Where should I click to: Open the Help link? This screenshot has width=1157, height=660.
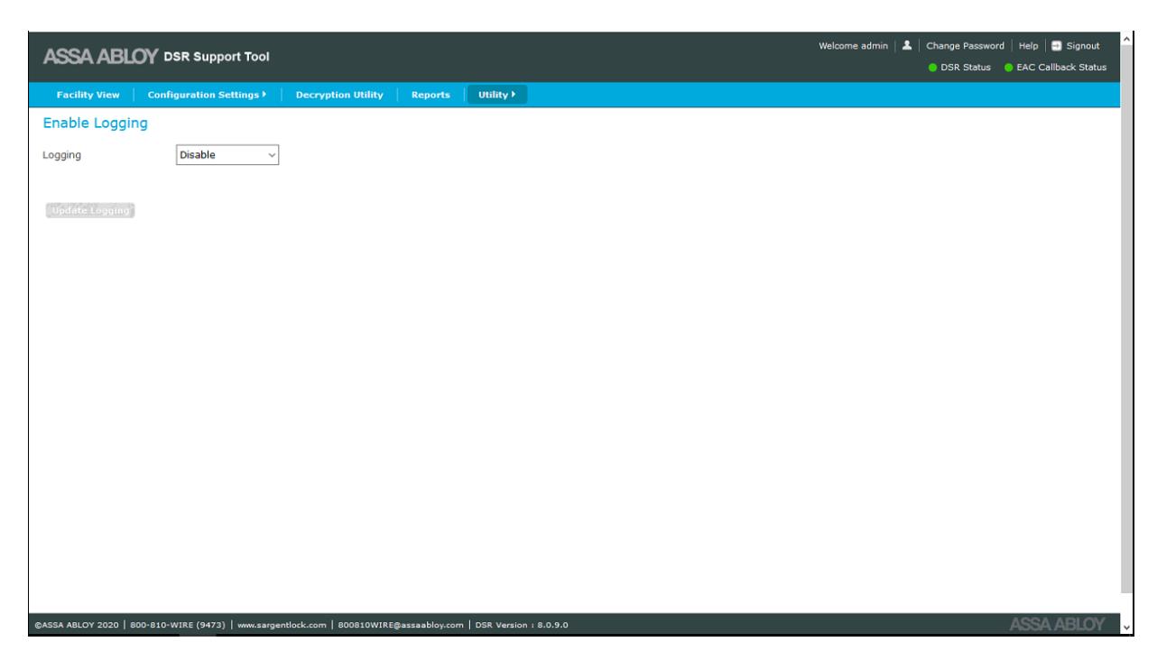coord(1028,46)
